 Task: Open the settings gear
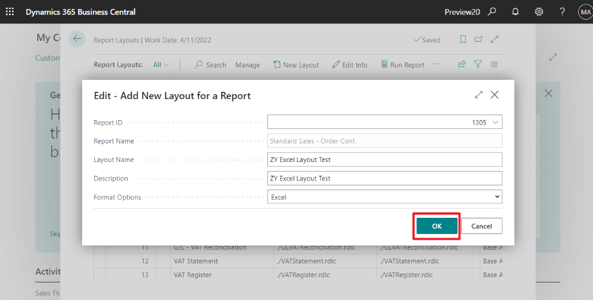point(539,12)
